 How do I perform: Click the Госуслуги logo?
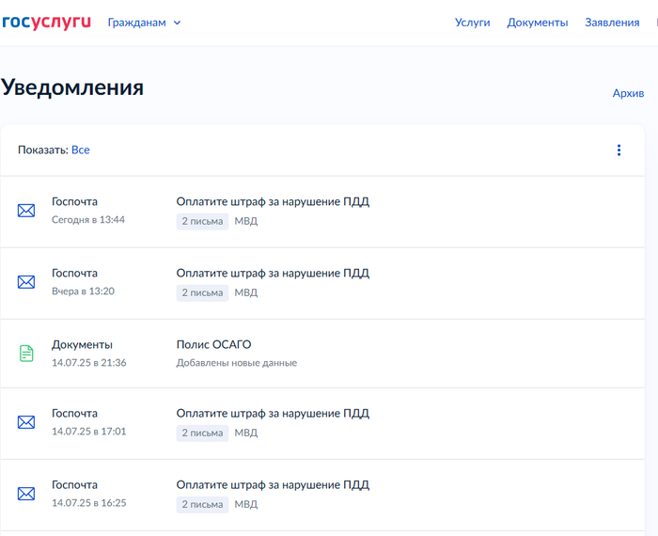tap(46, 22)
